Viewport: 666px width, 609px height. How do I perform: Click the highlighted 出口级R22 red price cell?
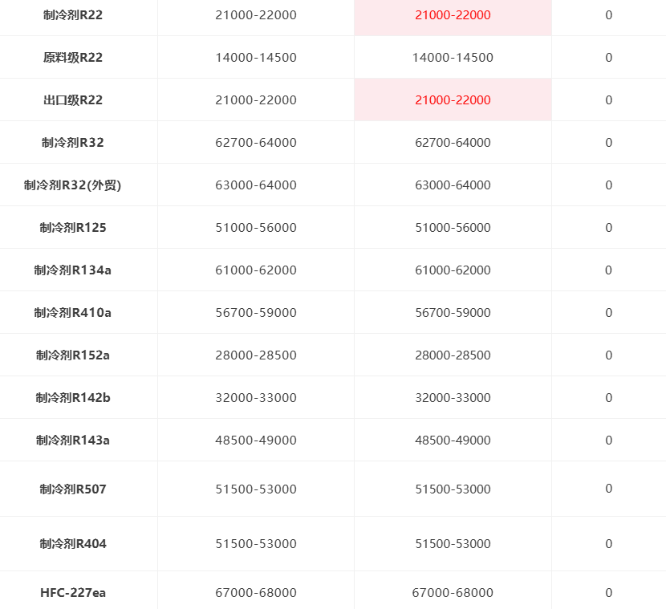(453, 99)
